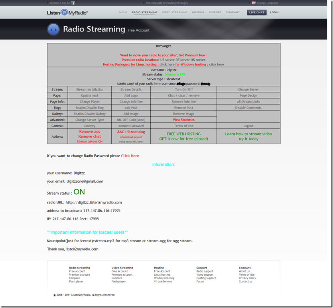Click the LIVE CHAT button
Image resolution: width=333 pixels, height=308 pixels.
(257, 12)
